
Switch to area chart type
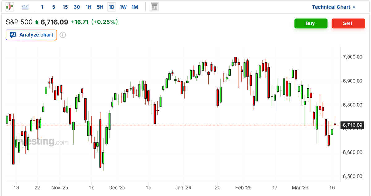(25, 7)
